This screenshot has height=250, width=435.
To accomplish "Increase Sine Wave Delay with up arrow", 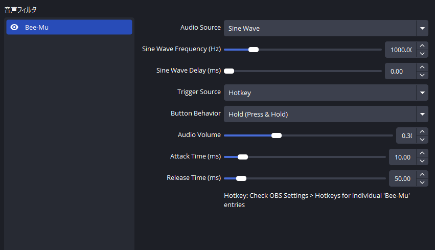I will coord(422,67).
